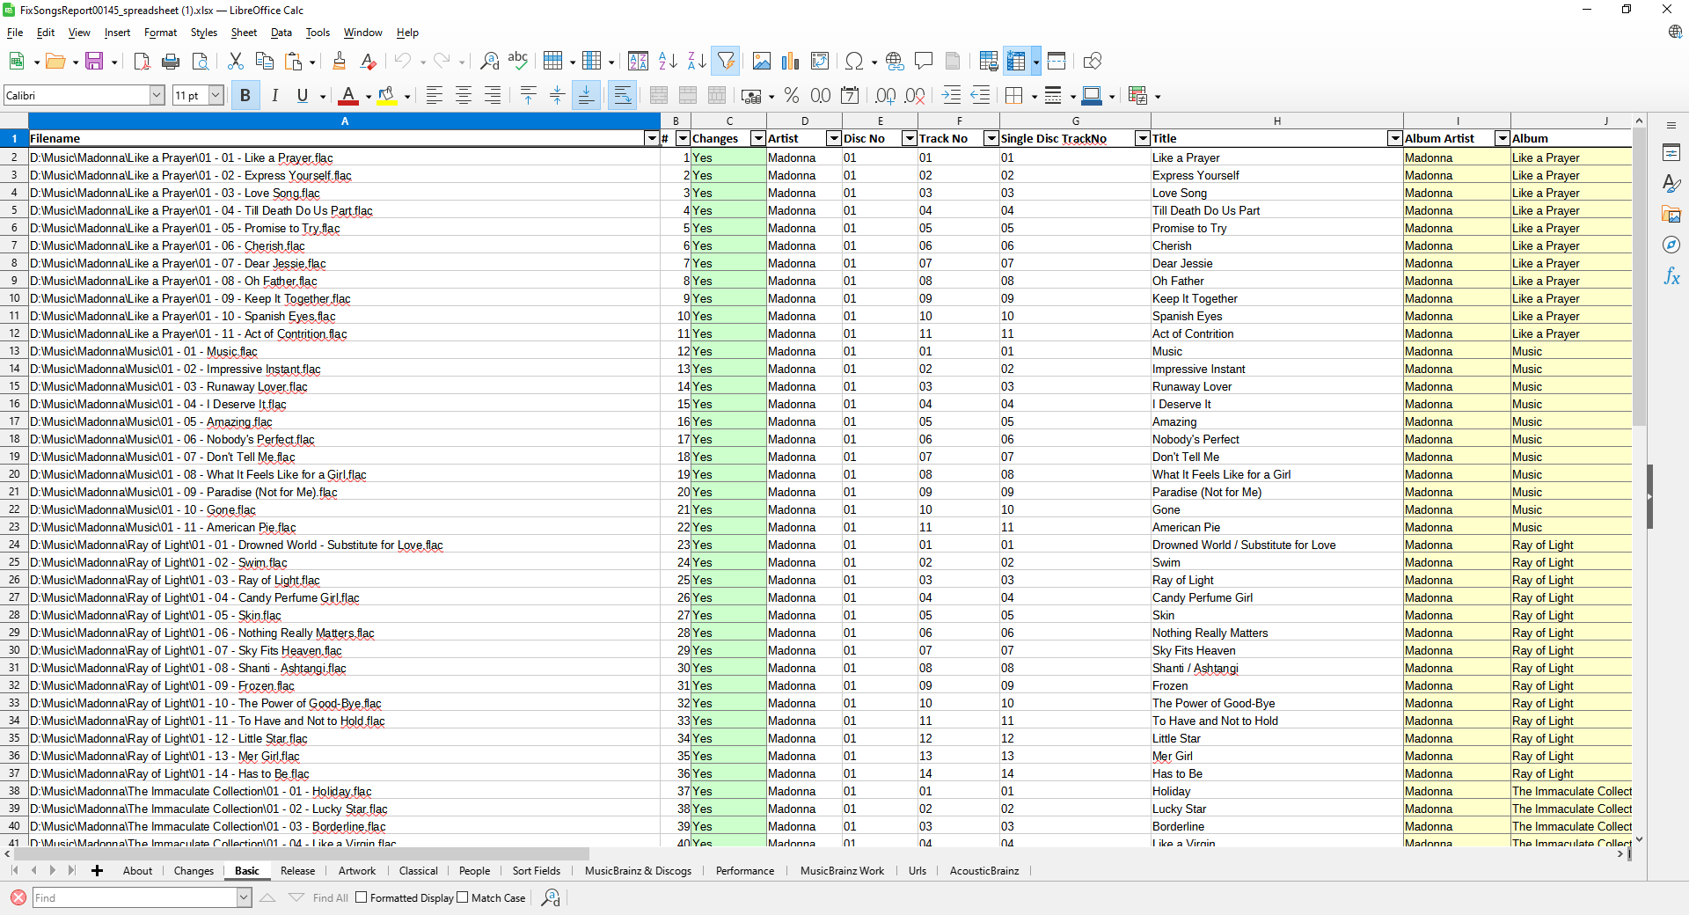
Task: Click inside the Find text field
Action: [x=134, y=897]
